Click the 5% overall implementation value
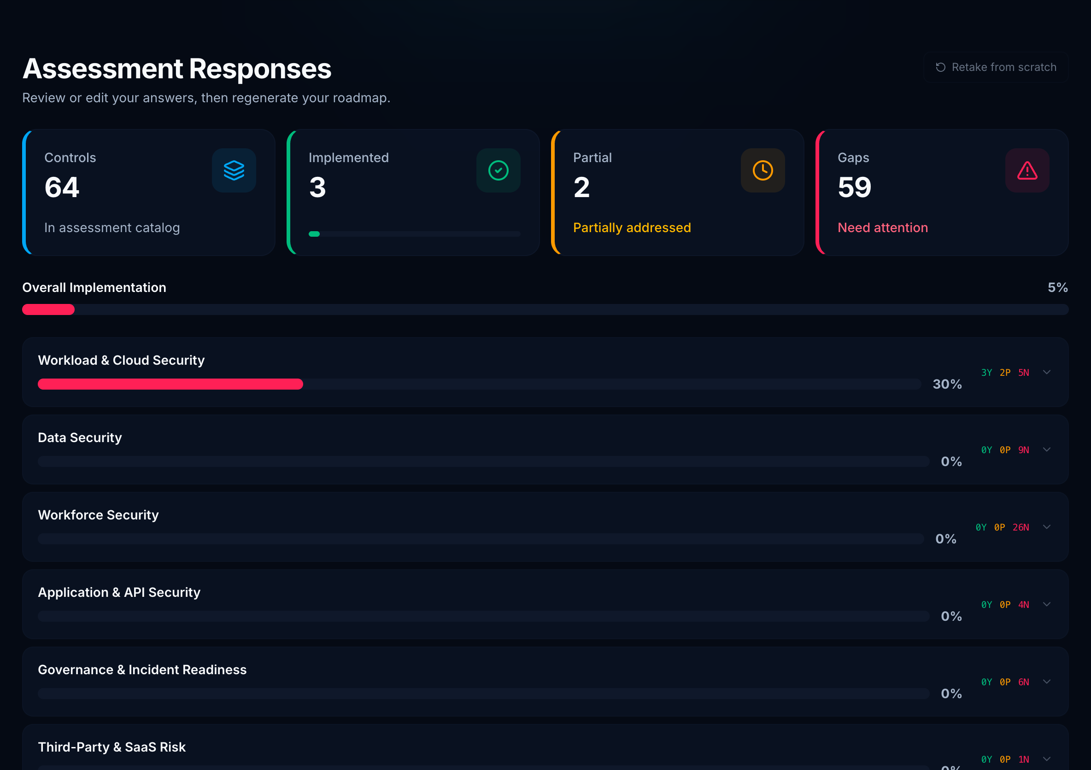 [1058, 287]
